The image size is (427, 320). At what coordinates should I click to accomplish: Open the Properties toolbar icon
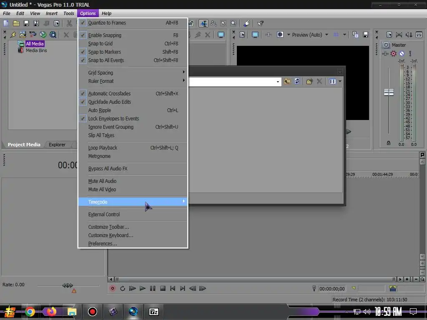56,23
